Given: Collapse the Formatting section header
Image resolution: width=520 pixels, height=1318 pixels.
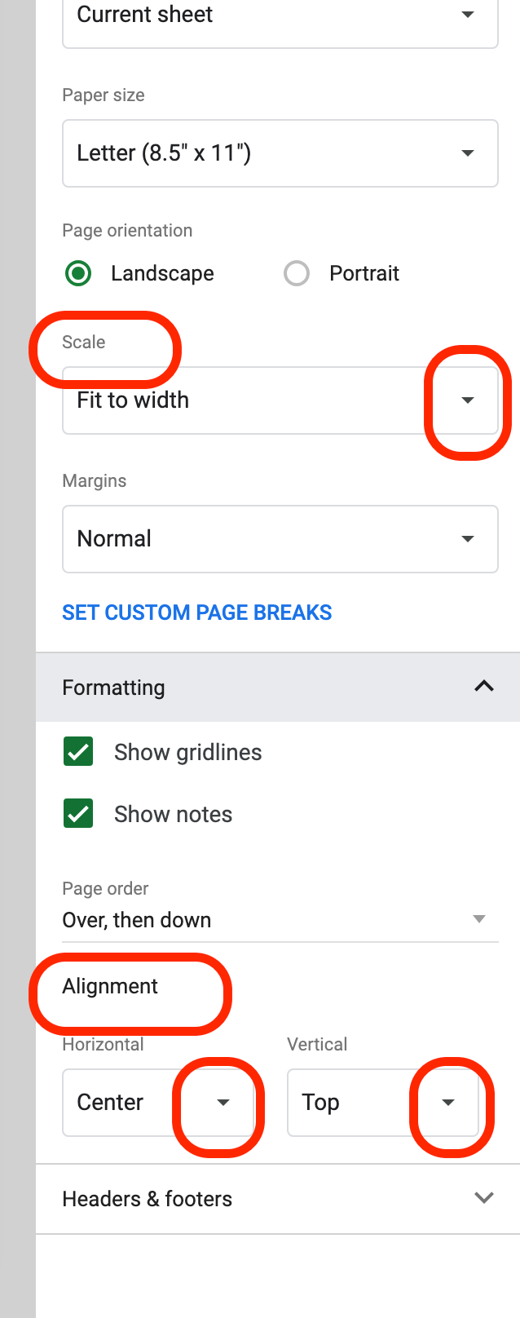Looking at the screenshot, I should tap(245, 688).
